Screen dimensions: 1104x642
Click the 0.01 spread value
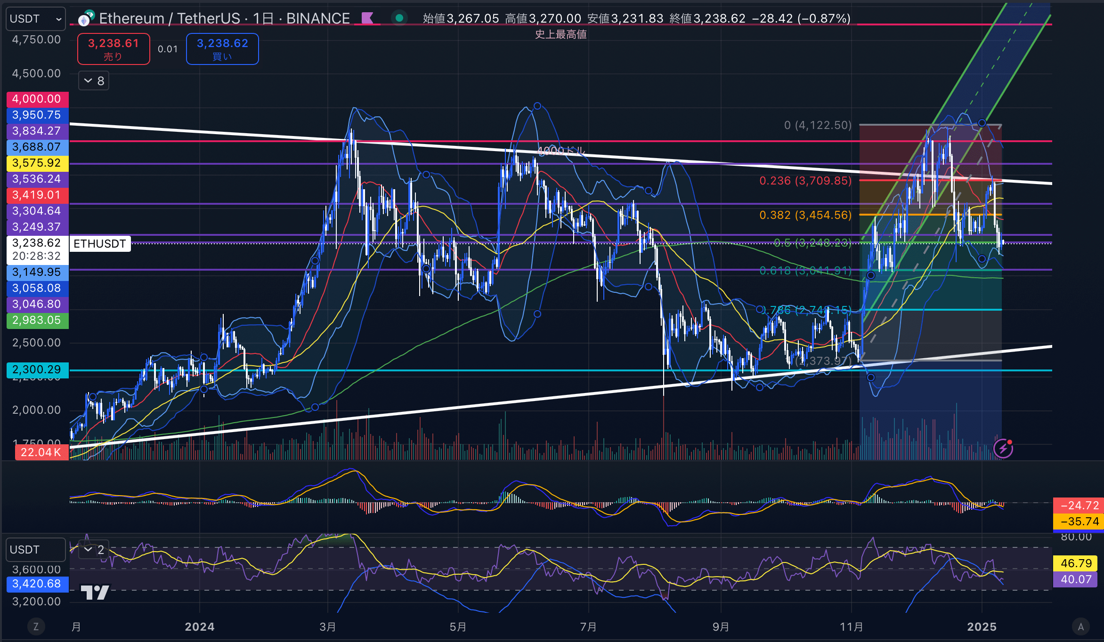pyautogui.click(x=168, y=49)
